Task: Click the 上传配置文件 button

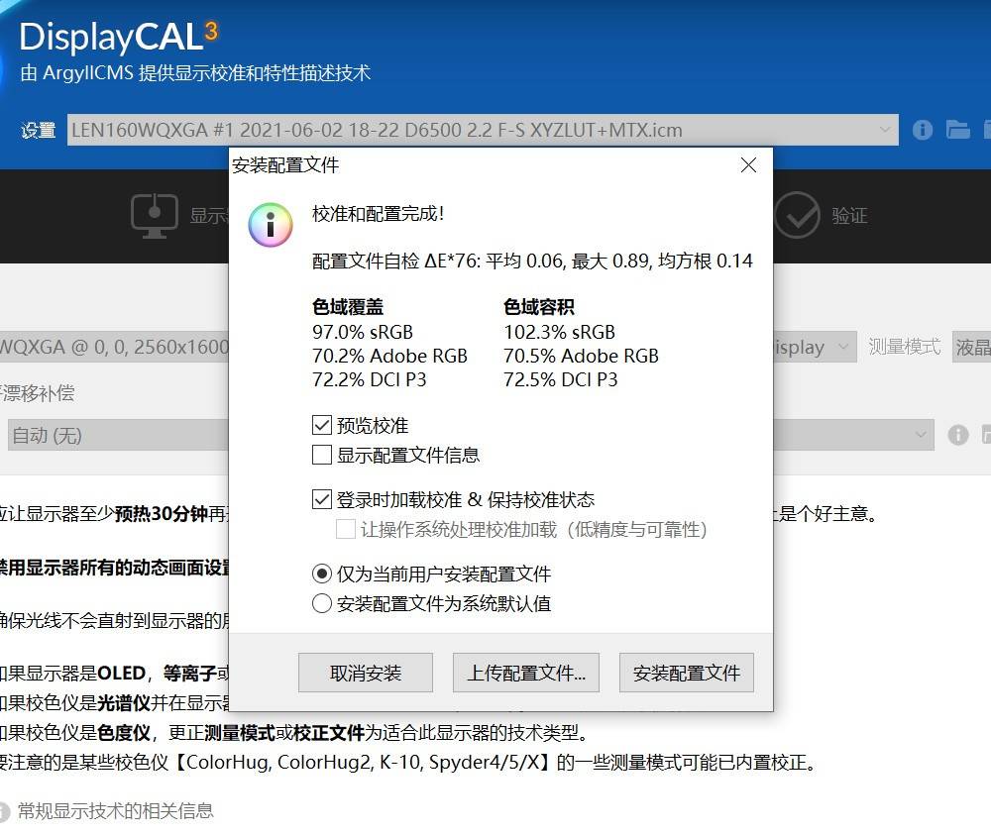Action: (526, 674)
